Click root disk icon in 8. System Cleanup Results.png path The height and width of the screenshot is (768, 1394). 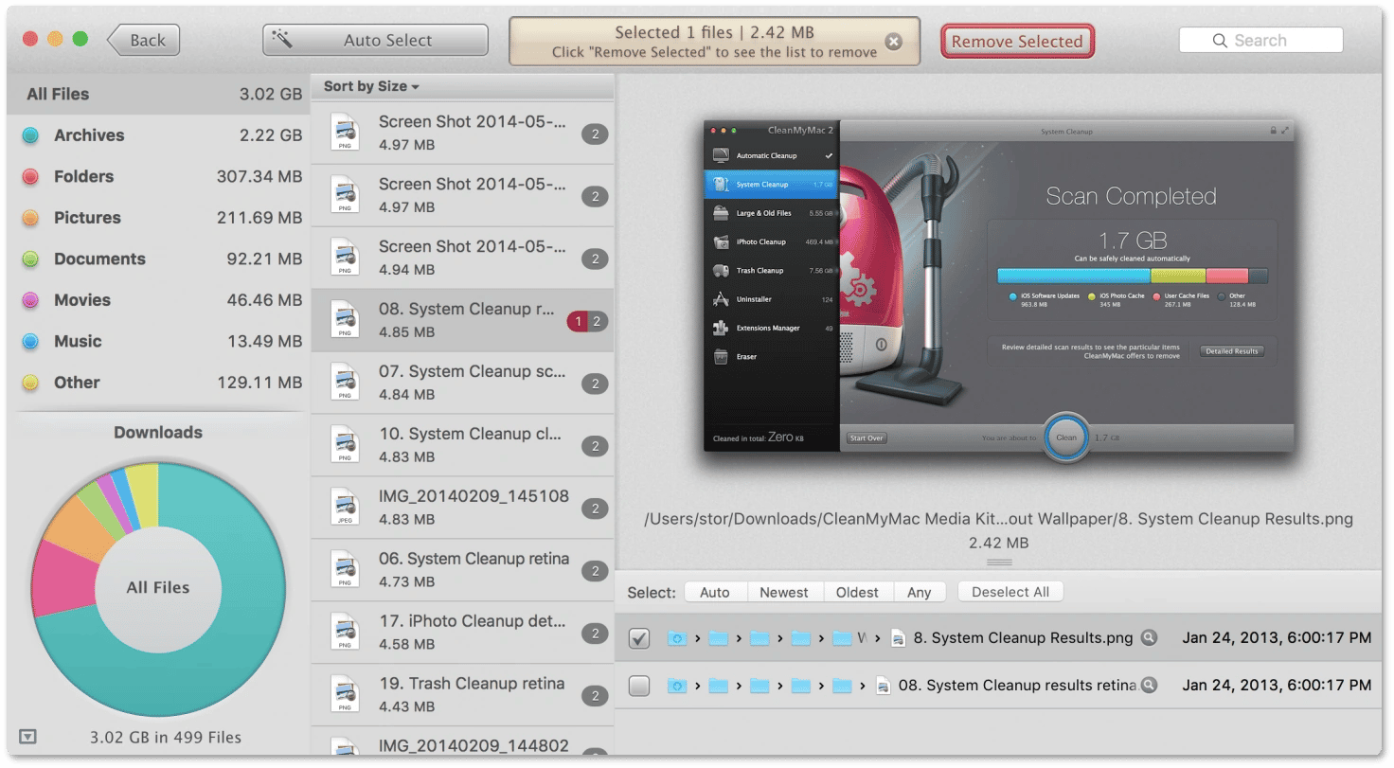tap(676, 638)
